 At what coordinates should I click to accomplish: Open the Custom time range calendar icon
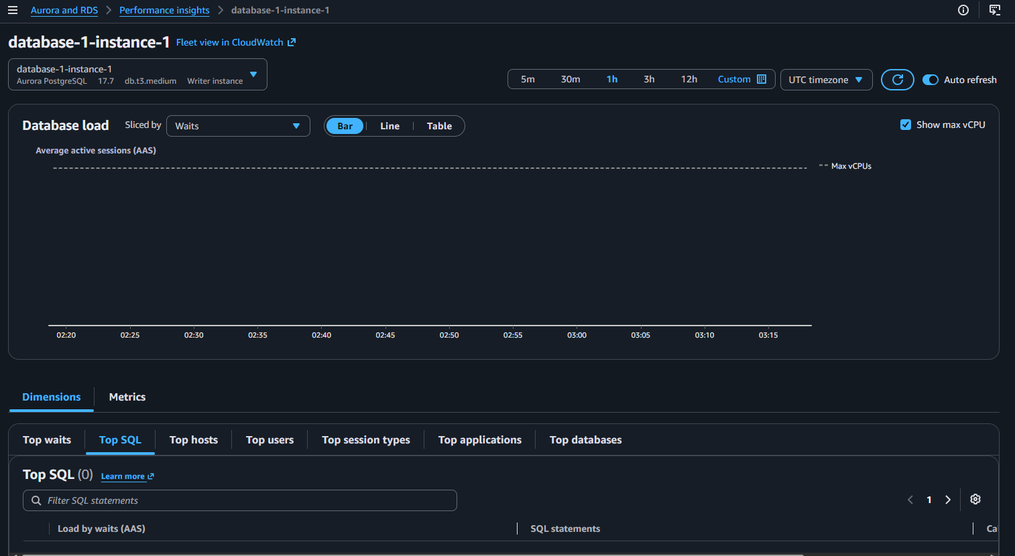tap(762, 79)
